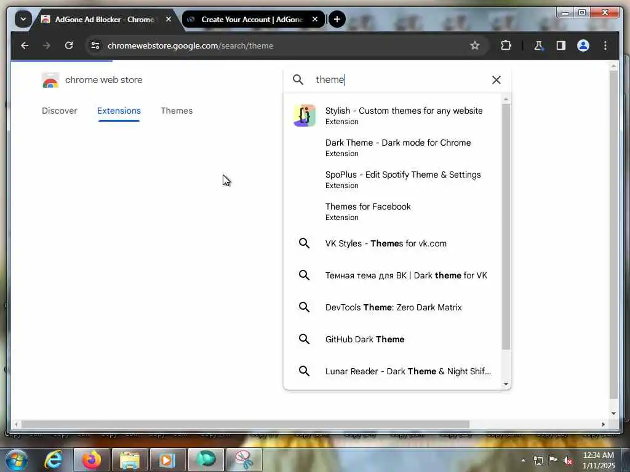This screenshot has width=630, height=472.
Task: Close the Create Your Account tab
Action: pyautogui.click(x=315, y=19)
